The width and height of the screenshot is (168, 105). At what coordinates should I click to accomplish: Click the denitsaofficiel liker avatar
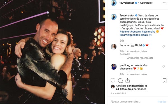(x=113, y=86)
